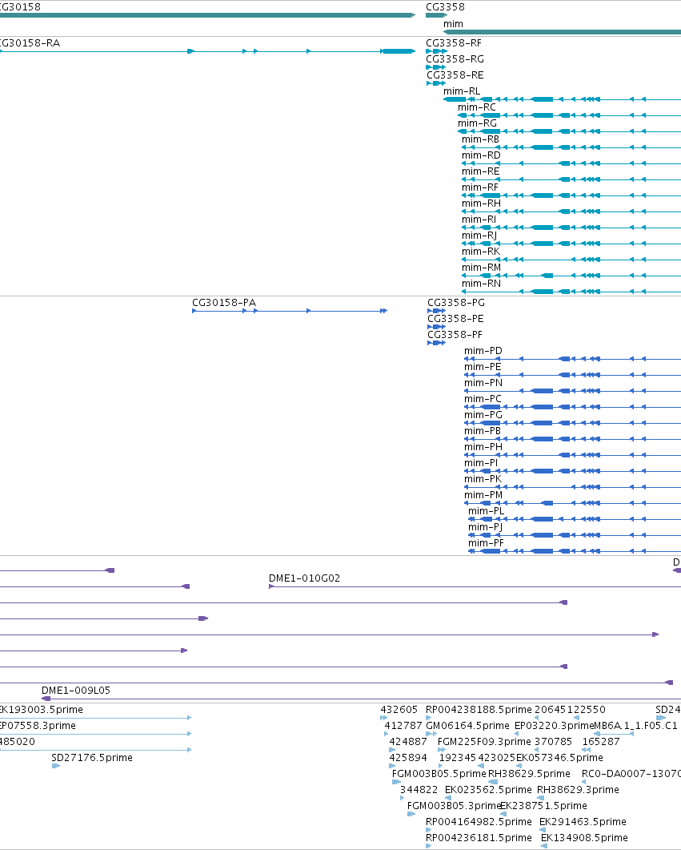Pick the mim-PM protein label
The height and width of the screenshot is (850, 681).
pos(483,495)
